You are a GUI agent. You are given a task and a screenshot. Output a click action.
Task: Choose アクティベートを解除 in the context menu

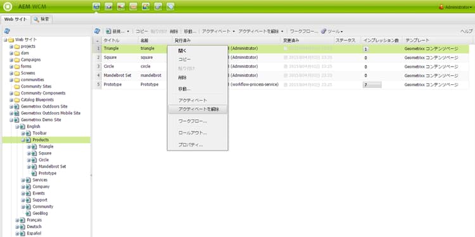[197, 109]
